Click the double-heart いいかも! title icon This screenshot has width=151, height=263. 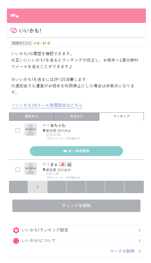click(14, 30)
